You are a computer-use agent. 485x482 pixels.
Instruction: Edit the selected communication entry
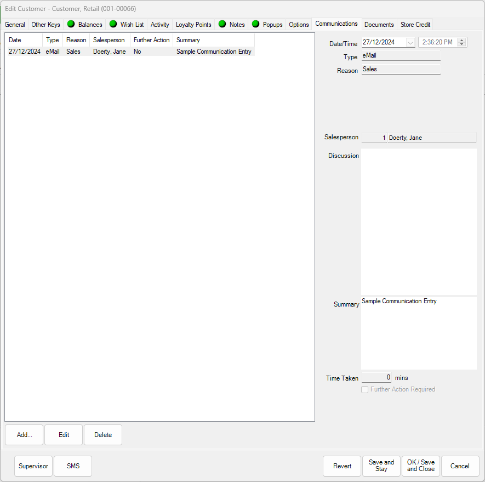coord(63,434)
